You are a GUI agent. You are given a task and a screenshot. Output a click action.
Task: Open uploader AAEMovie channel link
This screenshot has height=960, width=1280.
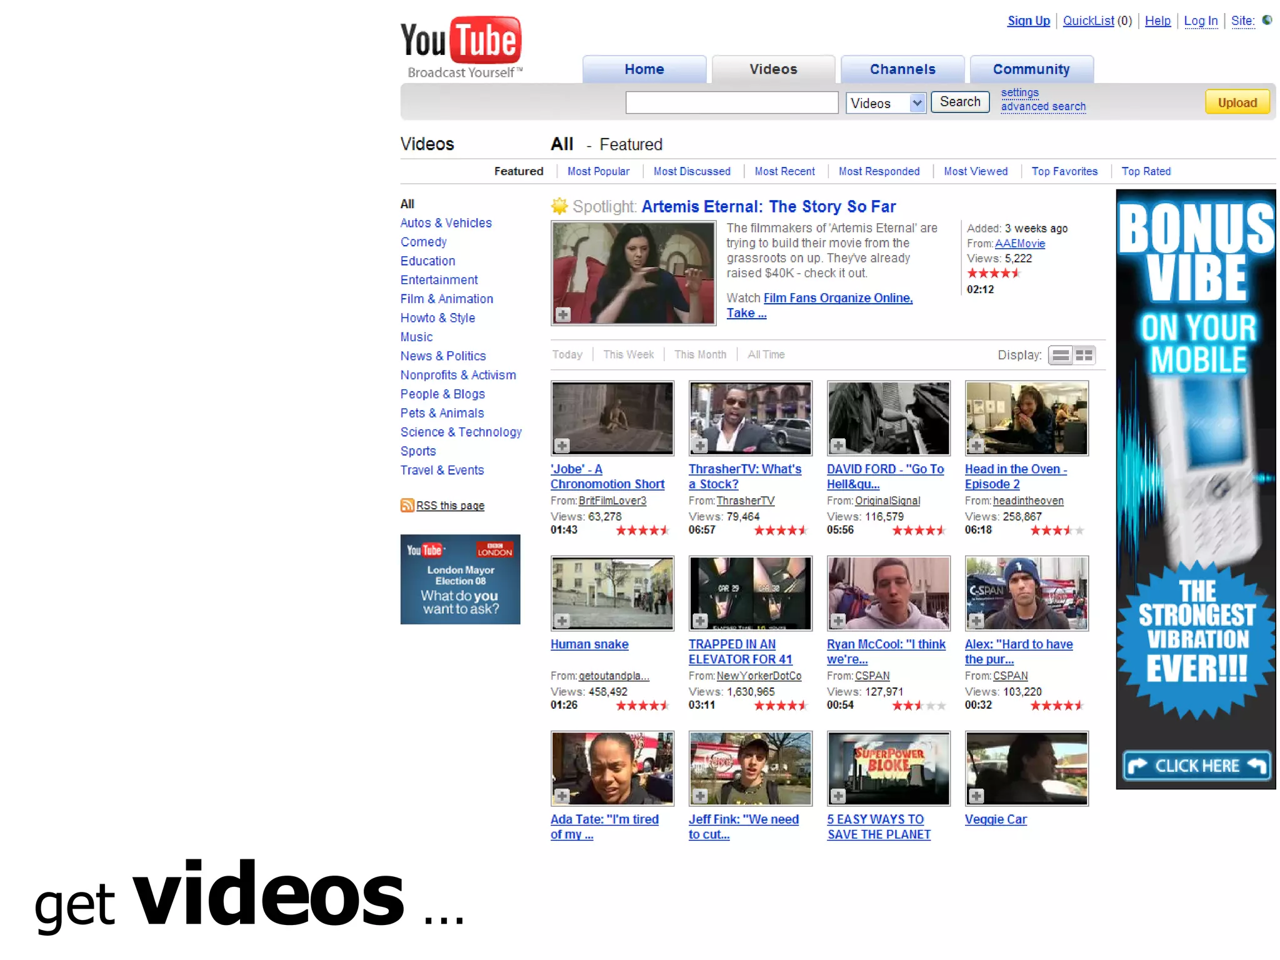1020,243
